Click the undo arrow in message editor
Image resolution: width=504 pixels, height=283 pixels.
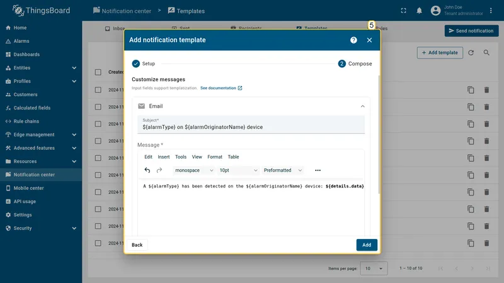(x=147, y=170)
